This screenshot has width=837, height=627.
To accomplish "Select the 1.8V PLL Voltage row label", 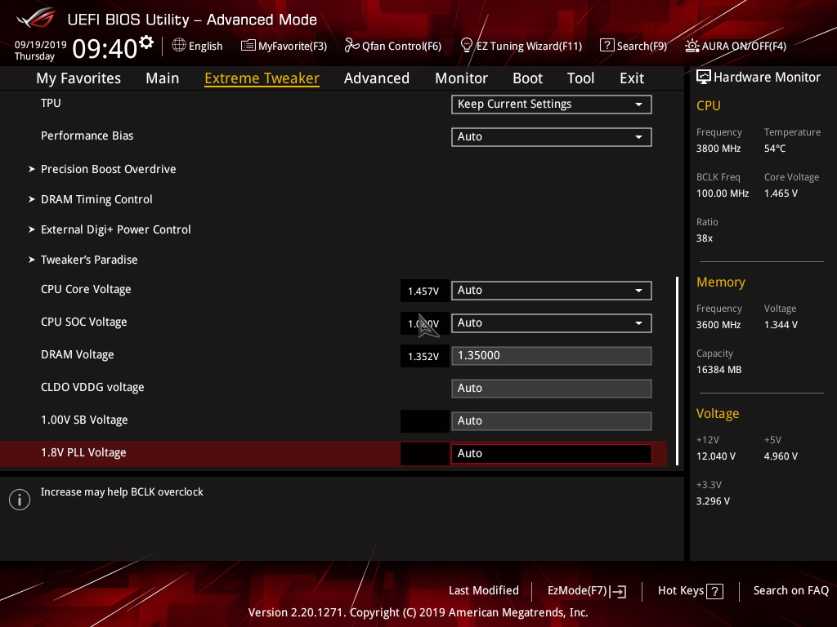I will [84, 452].
